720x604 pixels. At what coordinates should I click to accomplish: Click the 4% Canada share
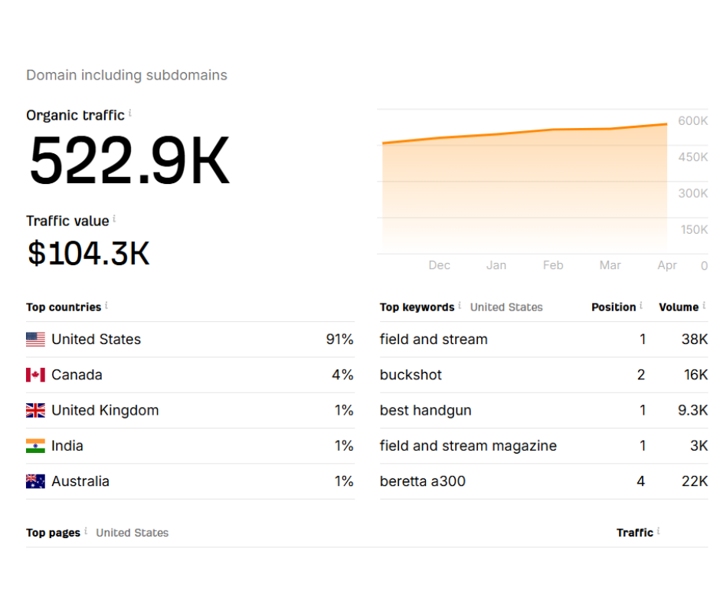click(x=342, y=375)
